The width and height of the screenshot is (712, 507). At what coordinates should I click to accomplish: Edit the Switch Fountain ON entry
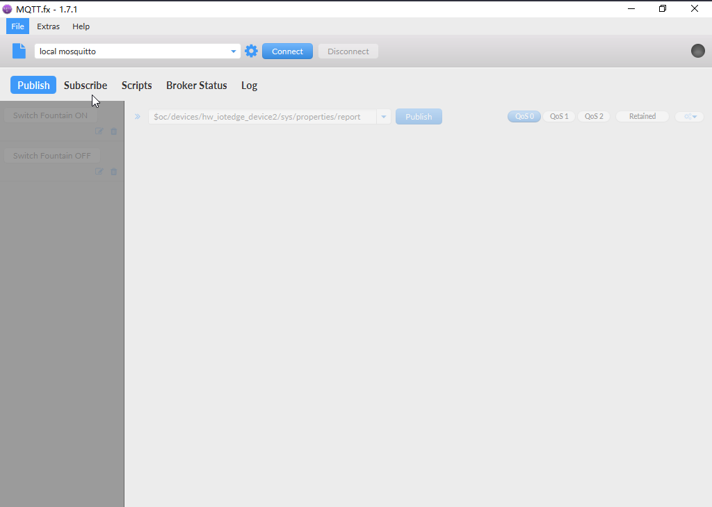pos(99,131)
